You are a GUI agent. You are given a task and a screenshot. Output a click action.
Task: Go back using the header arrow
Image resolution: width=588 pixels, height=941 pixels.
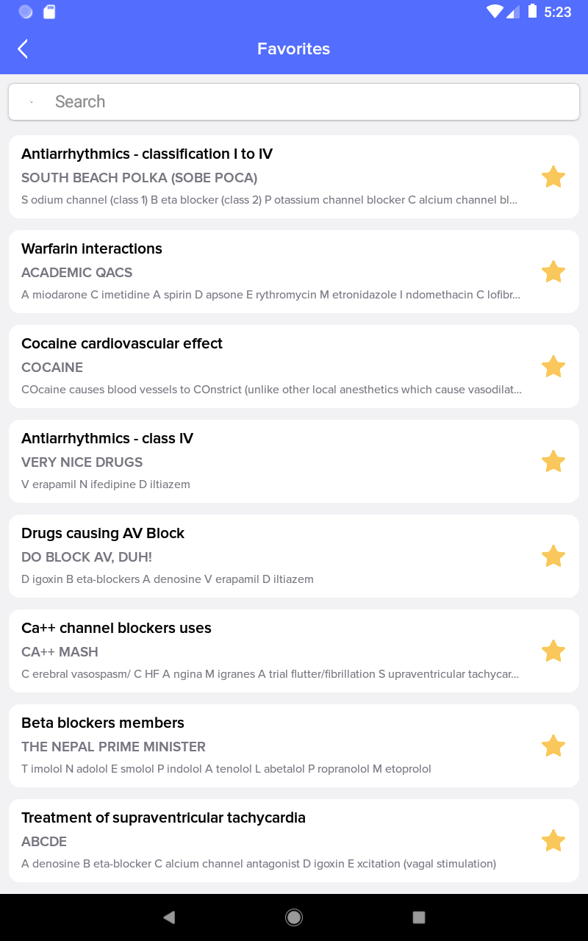click(23, 49)
